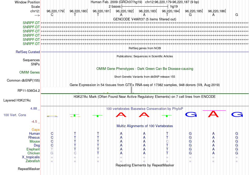Click the Publications Sequences in Scientific Articles title

point(145,56)
